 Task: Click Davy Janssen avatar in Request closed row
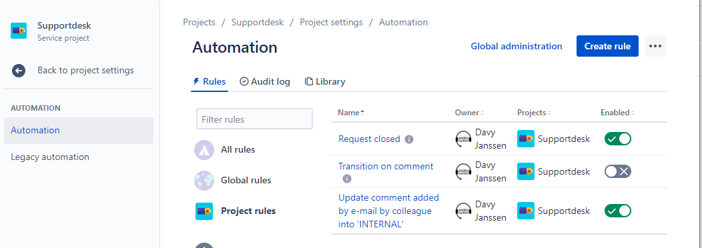click(463, 139)
